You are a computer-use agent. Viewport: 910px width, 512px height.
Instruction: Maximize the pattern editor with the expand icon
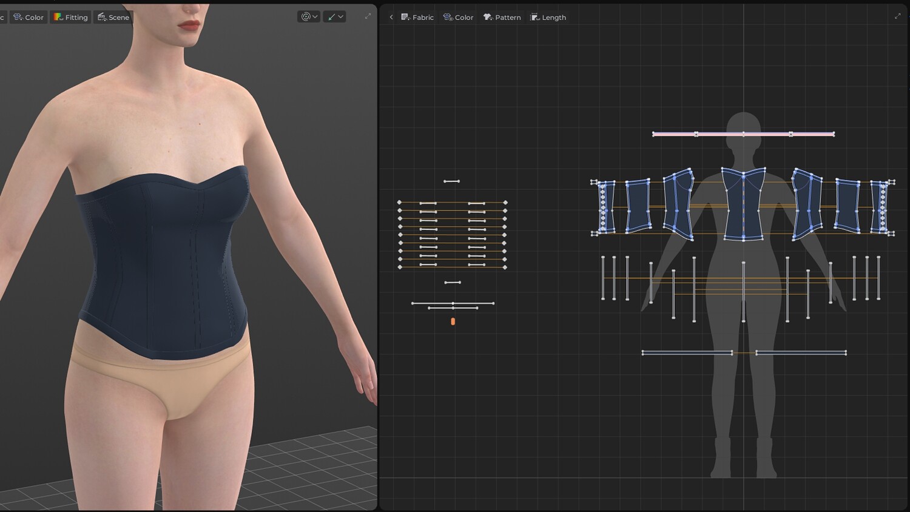pos(897,16)
